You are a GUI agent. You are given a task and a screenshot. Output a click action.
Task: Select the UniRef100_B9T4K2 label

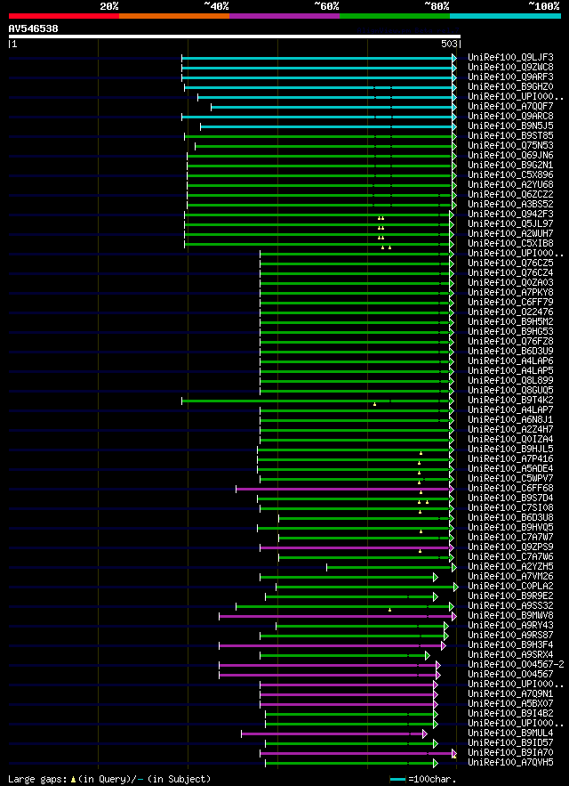(x=510, y=401)
